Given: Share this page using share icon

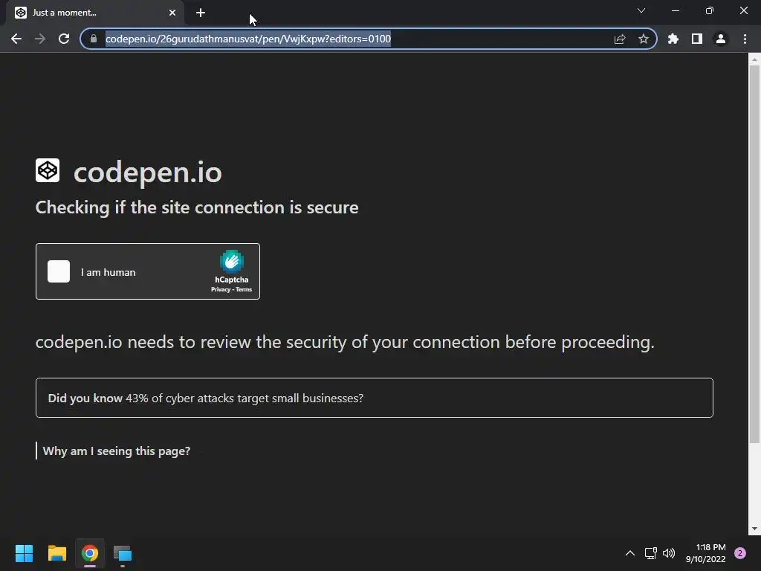Looking at the screenshot, I should click(620, 39).
